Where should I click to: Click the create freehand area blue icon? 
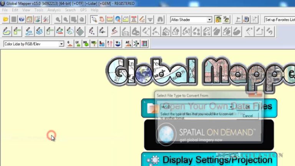(x=39, y=32)
